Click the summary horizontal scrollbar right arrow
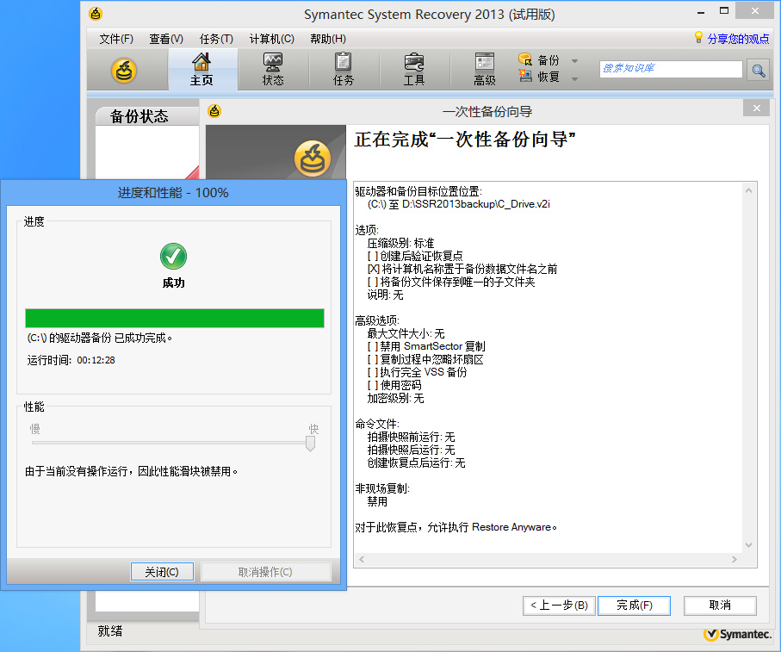This screenshot has width=781, height=652. 735,559
